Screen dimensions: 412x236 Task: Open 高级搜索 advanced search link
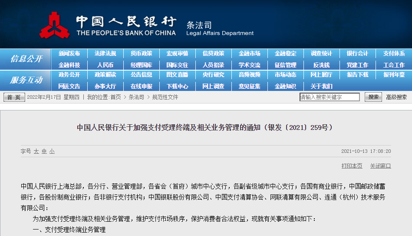coord(396,97)
